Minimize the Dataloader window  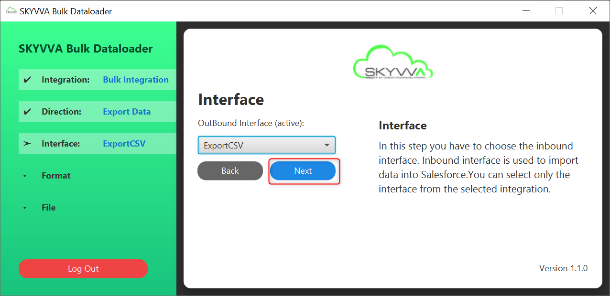pyautogui.click(x=525, y=11)
